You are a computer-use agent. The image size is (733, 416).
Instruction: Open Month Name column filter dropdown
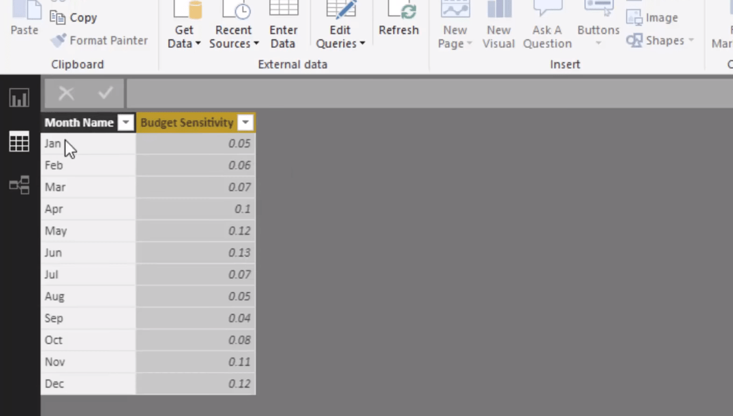125,123
